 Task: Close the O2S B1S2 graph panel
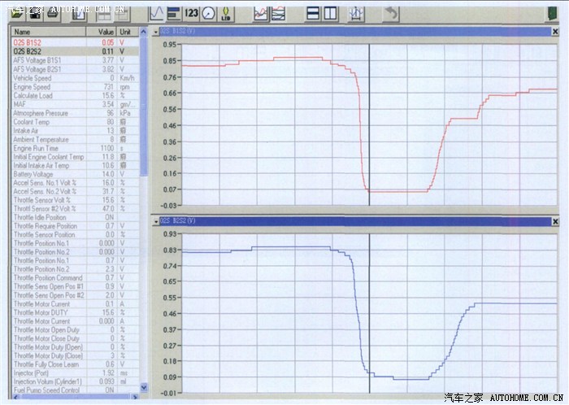click(x=555, y=32)
